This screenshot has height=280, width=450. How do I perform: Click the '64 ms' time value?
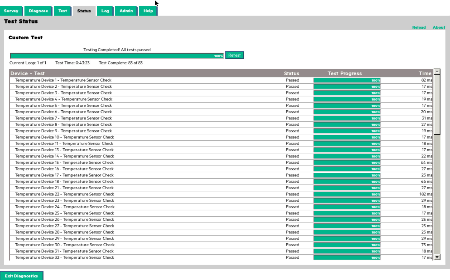pos(427,163)
